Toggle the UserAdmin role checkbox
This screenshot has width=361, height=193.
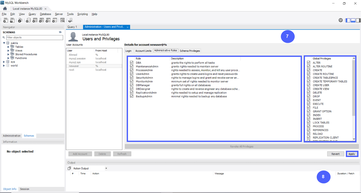132,74
